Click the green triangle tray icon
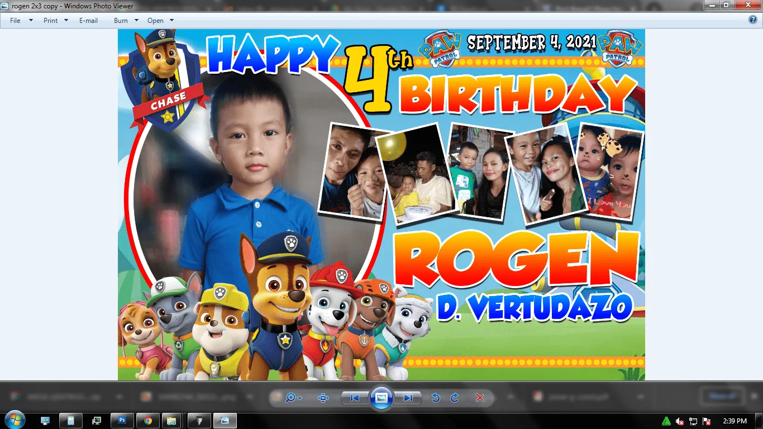Viewport: 763px width, 429px height. click(x=666, y=421)
